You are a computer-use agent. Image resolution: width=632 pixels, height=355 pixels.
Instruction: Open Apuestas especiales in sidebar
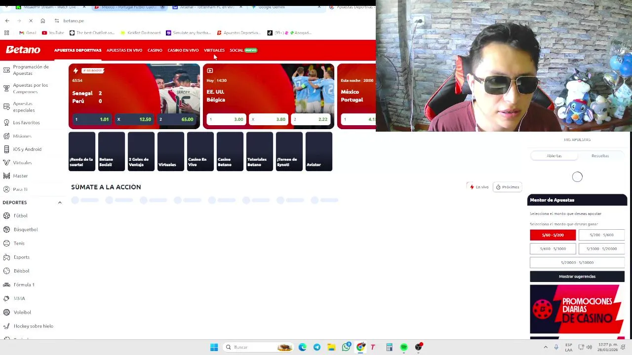[x=24, y=107]
